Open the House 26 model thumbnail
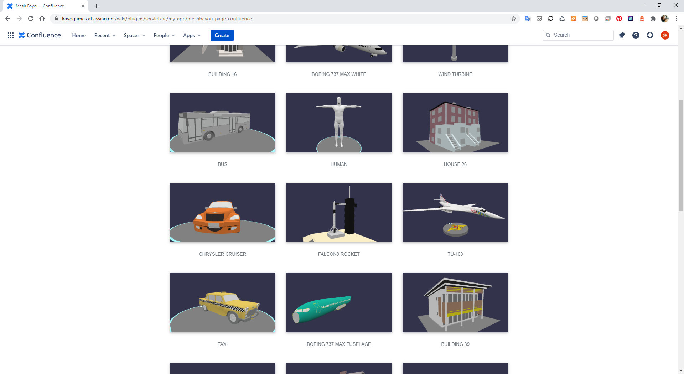Screen dimensions: 684x374 [455, 123]
